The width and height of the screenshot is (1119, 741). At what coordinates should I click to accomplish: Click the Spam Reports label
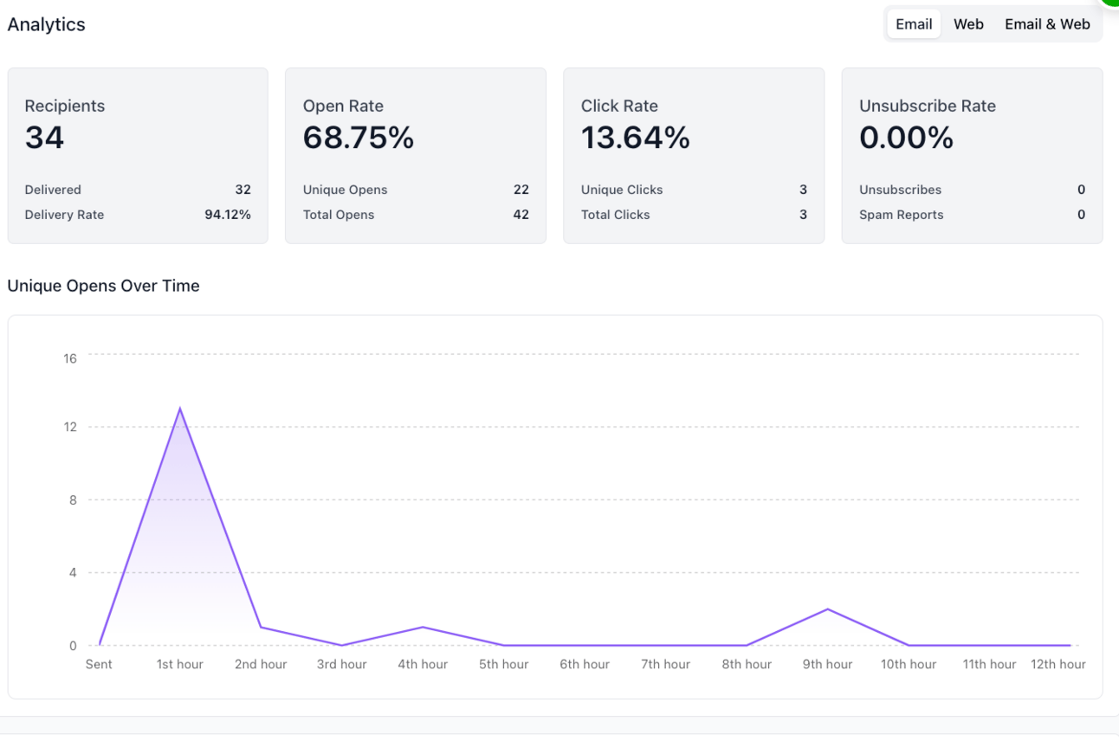tap(902, 215)
